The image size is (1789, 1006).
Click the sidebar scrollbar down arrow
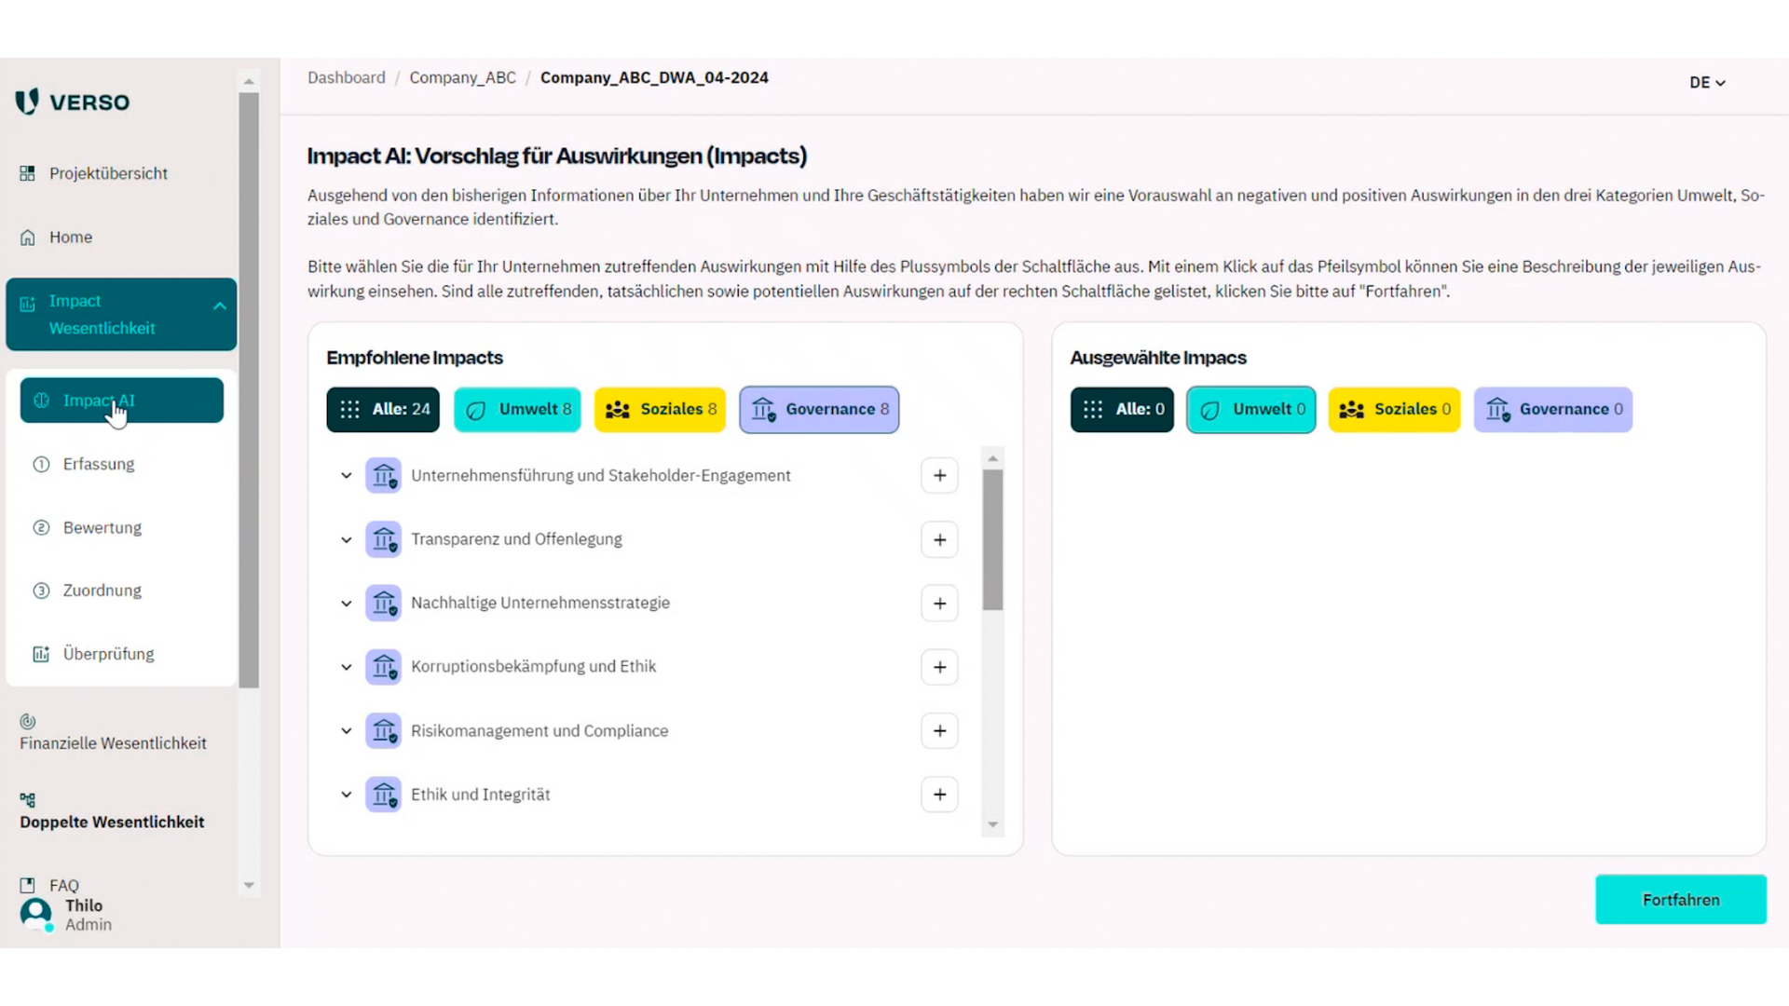tap(249, 886)
